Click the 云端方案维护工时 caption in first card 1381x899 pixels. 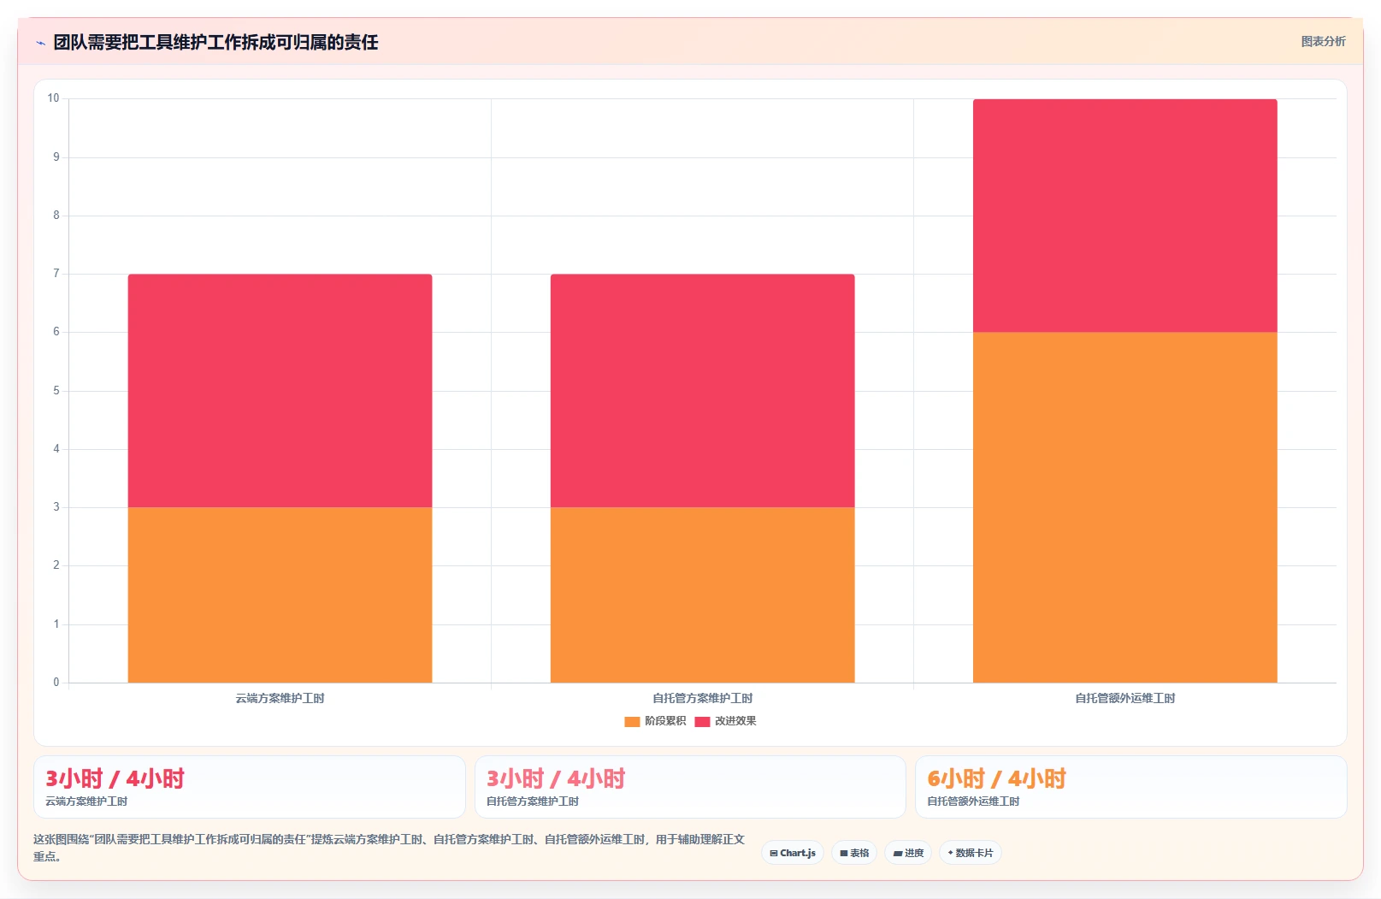(x=86, y=801)
